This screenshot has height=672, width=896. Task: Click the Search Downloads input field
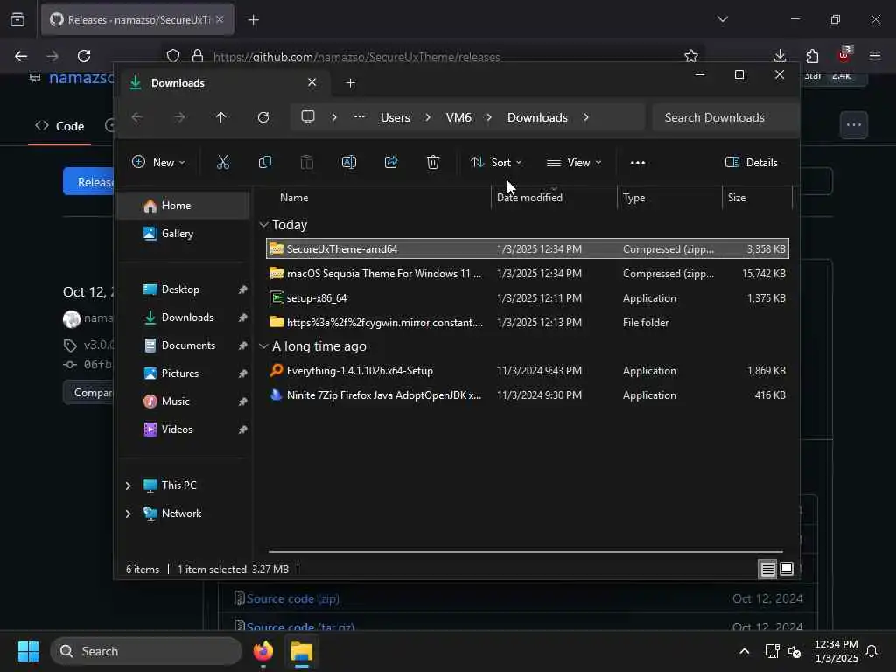(725, 117)
